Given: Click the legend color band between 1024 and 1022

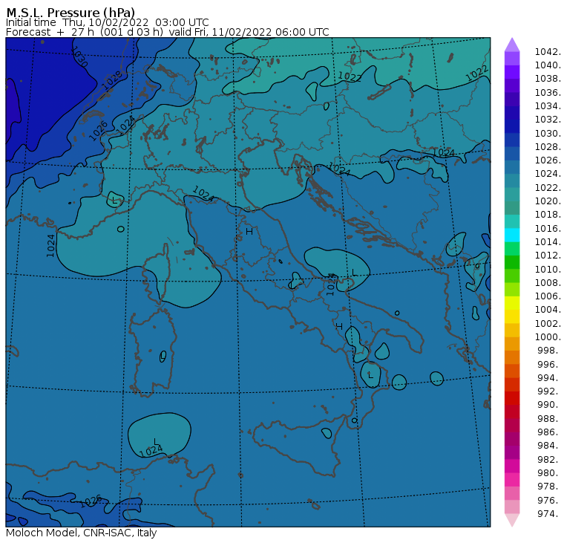Looking at the screenshot, I should point(512,181).
